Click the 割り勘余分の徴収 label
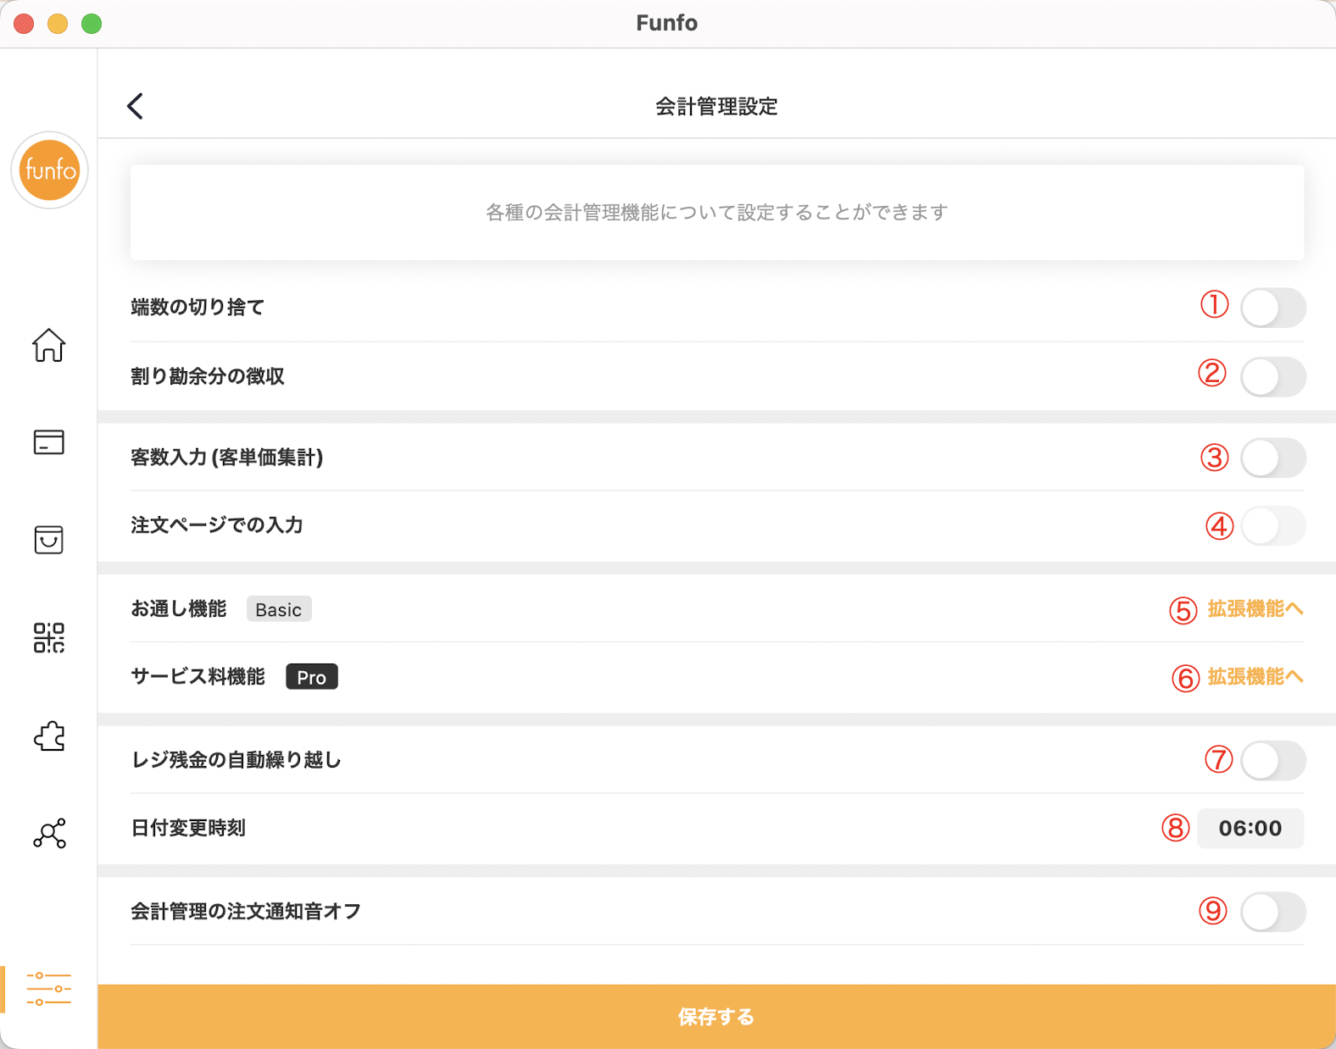 208,376
